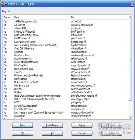The image size is (135, 140).
Task: Select Keyboard Layout (read PluginHelp) row
Action: 66,75
